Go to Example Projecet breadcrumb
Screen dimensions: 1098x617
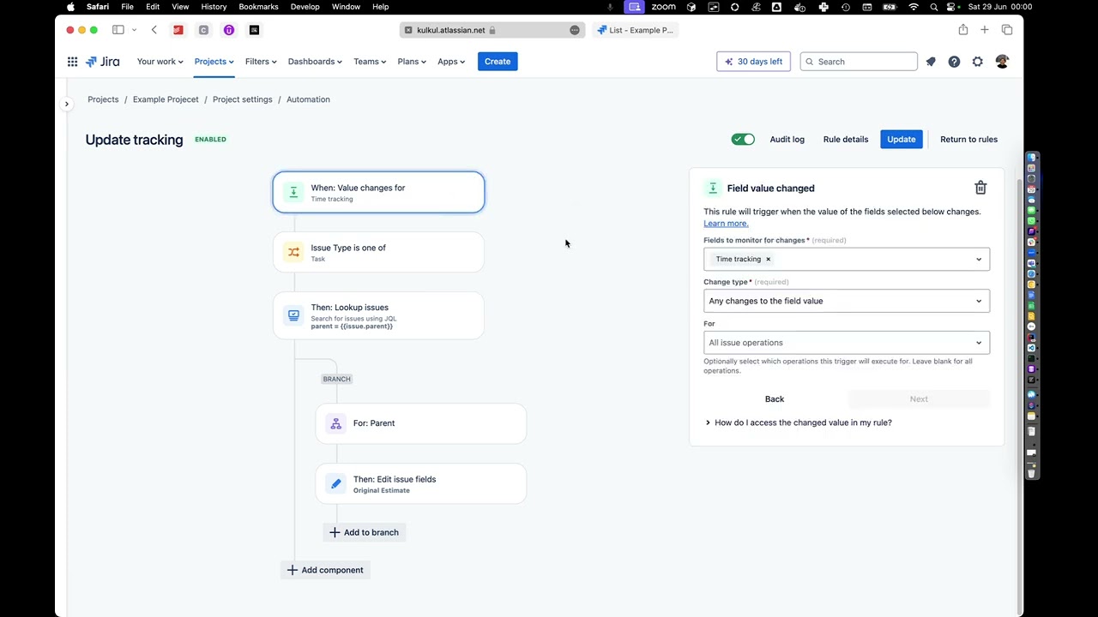[166, 99]
